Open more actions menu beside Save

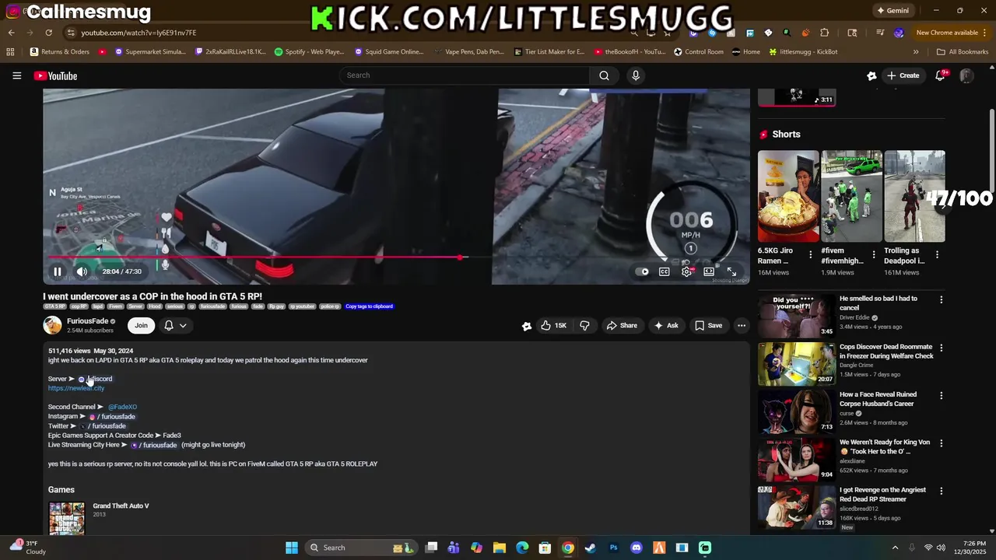(x=742, y=325)
